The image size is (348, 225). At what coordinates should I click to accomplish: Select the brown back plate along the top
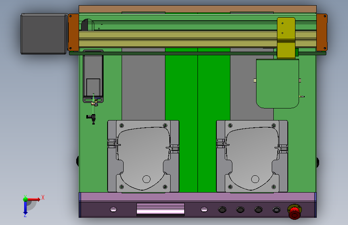pyautogui.click(x=197, y=9)
